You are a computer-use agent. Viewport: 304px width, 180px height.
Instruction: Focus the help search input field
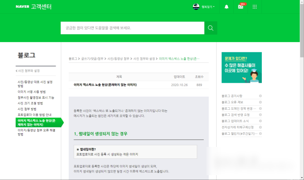133,28
